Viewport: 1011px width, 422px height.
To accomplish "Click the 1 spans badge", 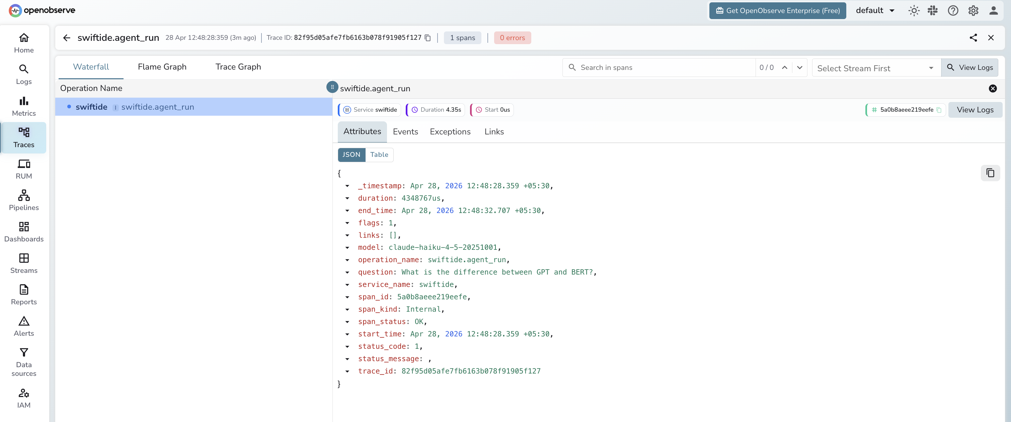I will tap(463, 38).
